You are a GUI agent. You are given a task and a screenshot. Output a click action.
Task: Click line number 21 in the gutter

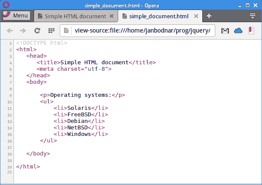(x=10, y=172)
